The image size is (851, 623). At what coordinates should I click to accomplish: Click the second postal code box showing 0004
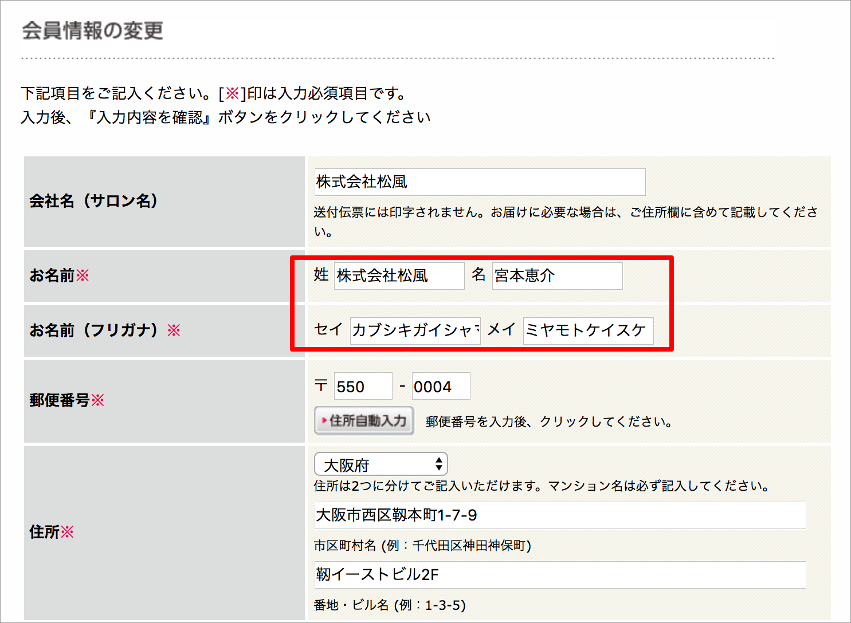pyautogui.click(x=441, y=385)
